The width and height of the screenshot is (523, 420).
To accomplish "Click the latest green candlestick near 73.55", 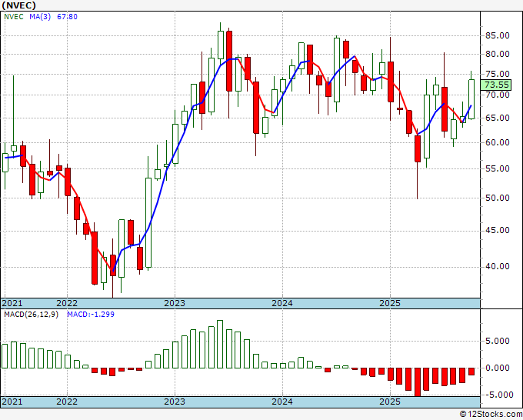I will pos(471,99).
